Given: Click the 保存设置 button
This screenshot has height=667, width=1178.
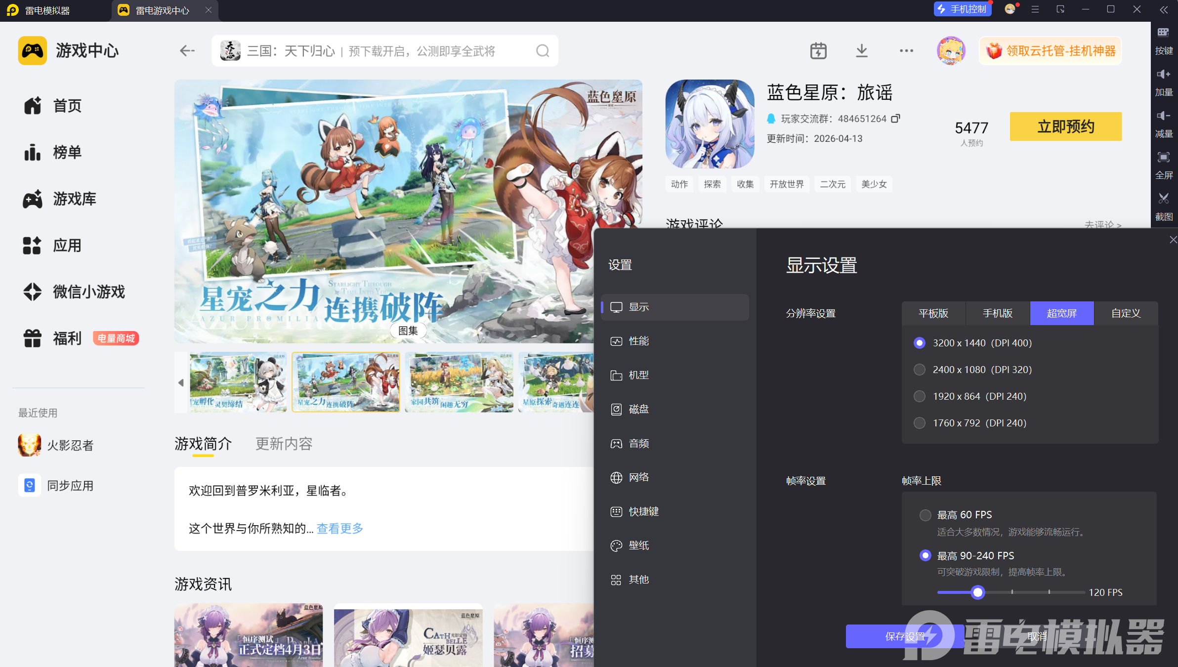Looking at the screenshot, I should coord(905,636).
